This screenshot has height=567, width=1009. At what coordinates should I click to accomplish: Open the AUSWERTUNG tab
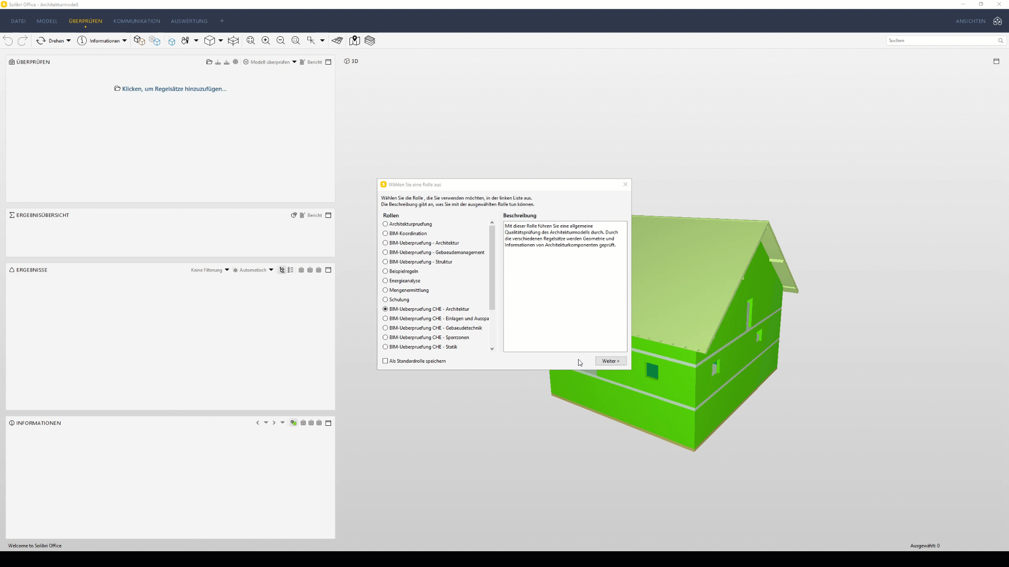pyautogui.click(x=189, y=21)
